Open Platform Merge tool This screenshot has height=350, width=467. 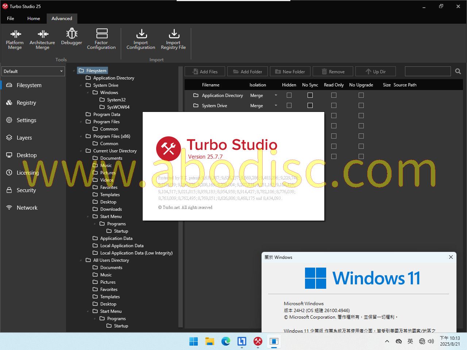(x=15, y=39)
